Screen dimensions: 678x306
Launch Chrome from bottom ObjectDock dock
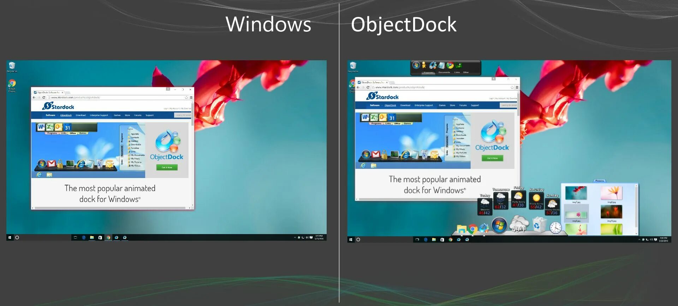pyautogui.click(x=472, y=229)
